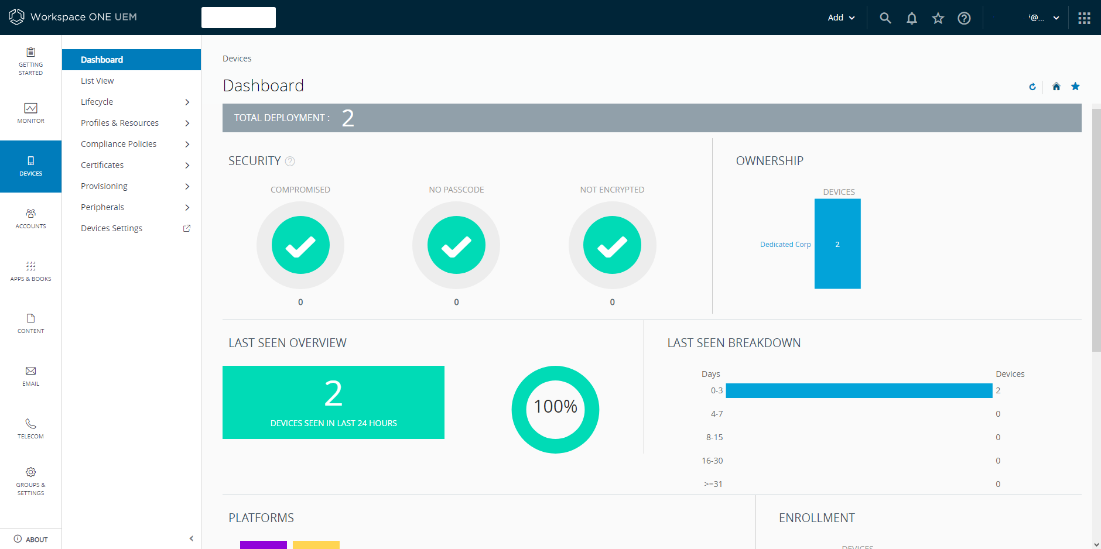This screenshot has width=1101, height=549.
Task: Open Apps & Books from the sidebar
Action: click(30, 271)
